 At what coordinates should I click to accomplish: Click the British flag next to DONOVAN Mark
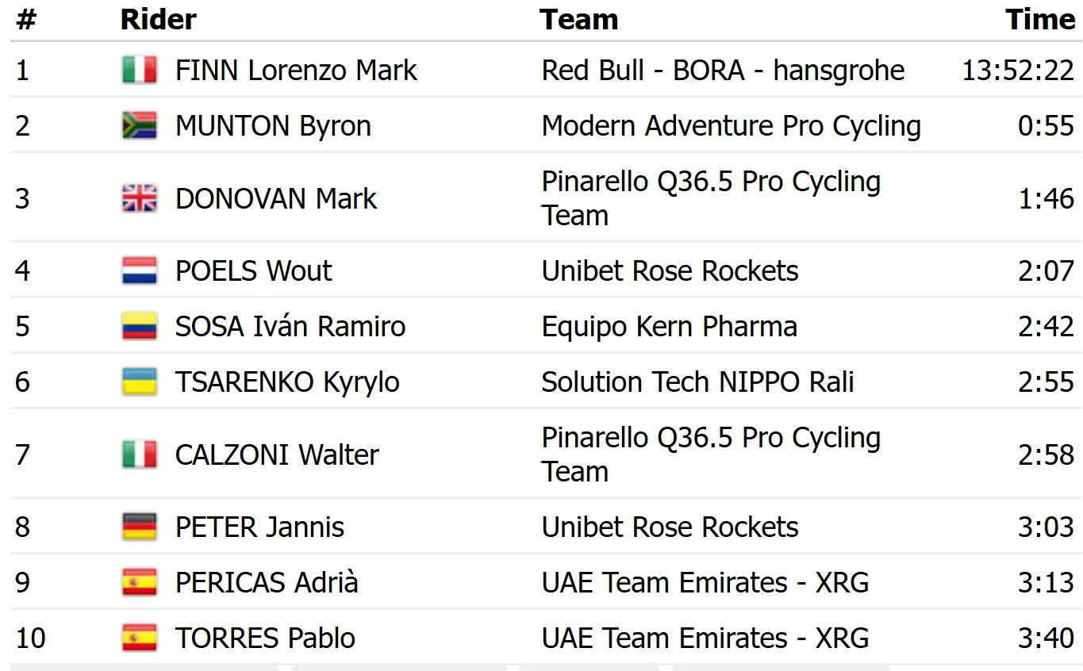140,198
